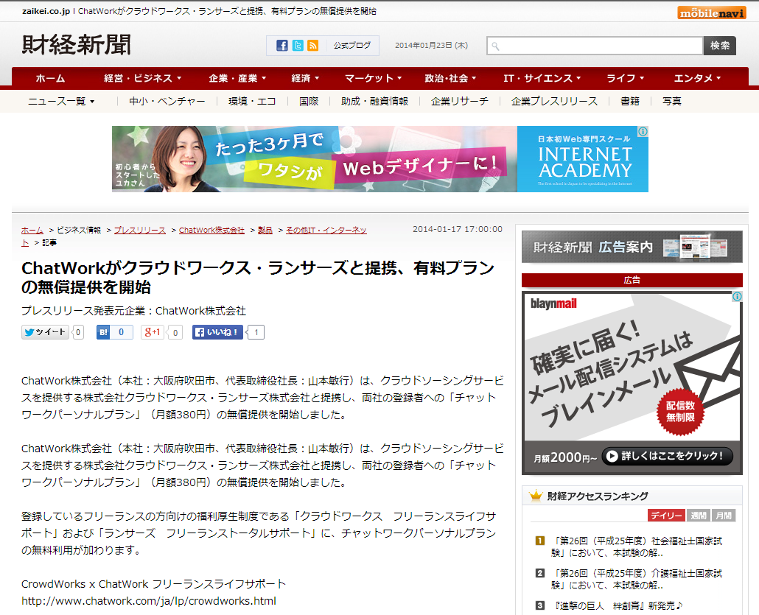Image resolution: width=759 pixels, height=615 pixels.
Task: Open 写真 submenu item
Action: coord(672,101)
